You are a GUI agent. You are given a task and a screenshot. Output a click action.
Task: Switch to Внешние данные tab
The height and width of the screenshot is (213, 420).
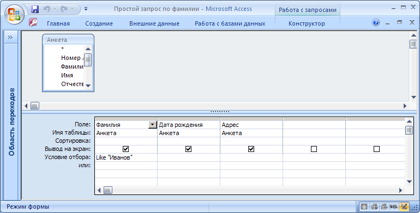(154, 23)
